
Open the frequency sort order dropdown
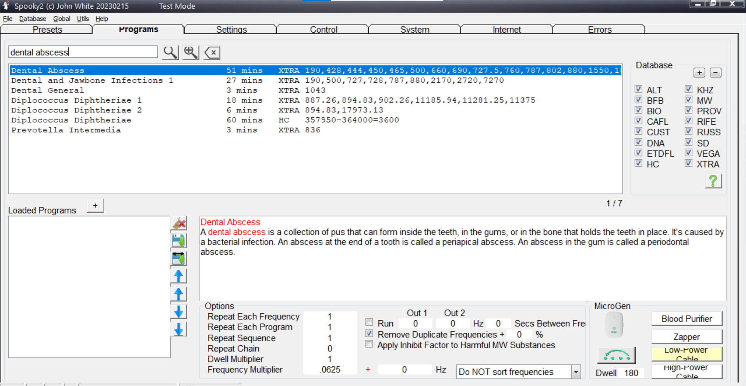click(x=576, y=372)
